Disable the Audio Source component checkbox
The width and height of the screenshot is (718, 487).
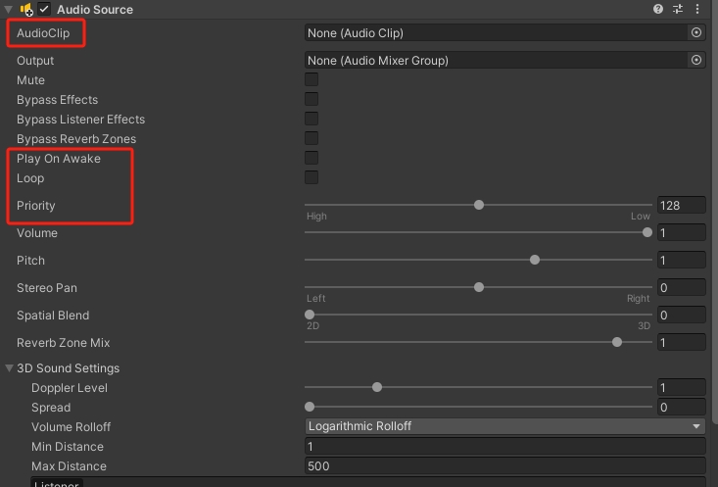44,9
